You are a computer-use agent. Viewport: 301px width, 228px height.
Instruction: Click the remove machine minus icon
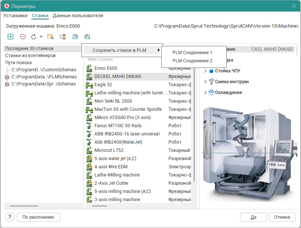click(23, 37)
